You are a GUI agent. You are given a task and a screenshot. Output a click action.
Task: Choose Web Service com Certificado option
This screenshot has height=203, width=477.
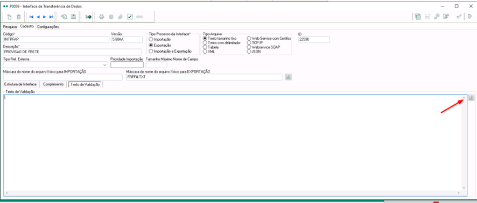[x=249, y=39]
